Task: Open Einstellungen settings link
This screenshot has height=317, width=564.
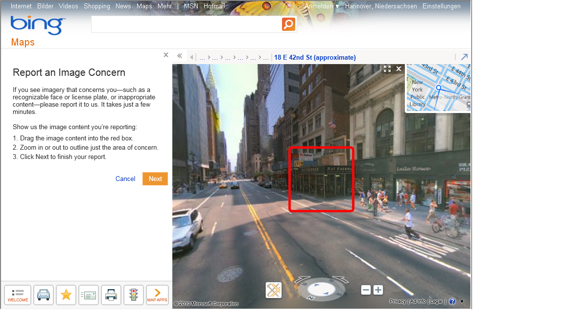Action: tap(441, 6)
